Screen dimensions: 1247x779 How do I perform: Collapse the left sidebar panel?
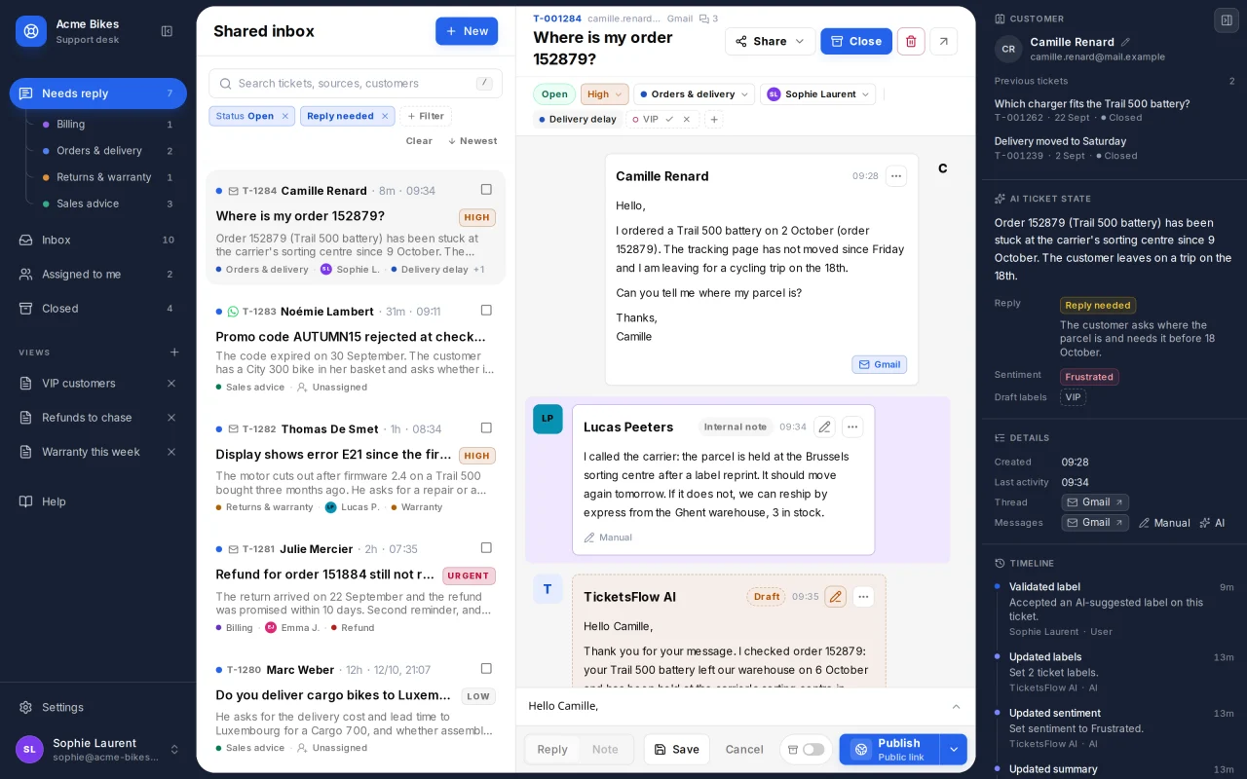pyautogui.click(x=167, y=31)
